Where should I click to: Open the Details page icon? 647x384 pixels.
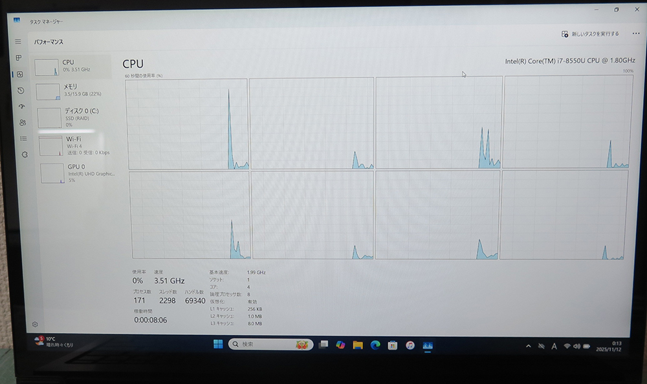tap(23, 138)
